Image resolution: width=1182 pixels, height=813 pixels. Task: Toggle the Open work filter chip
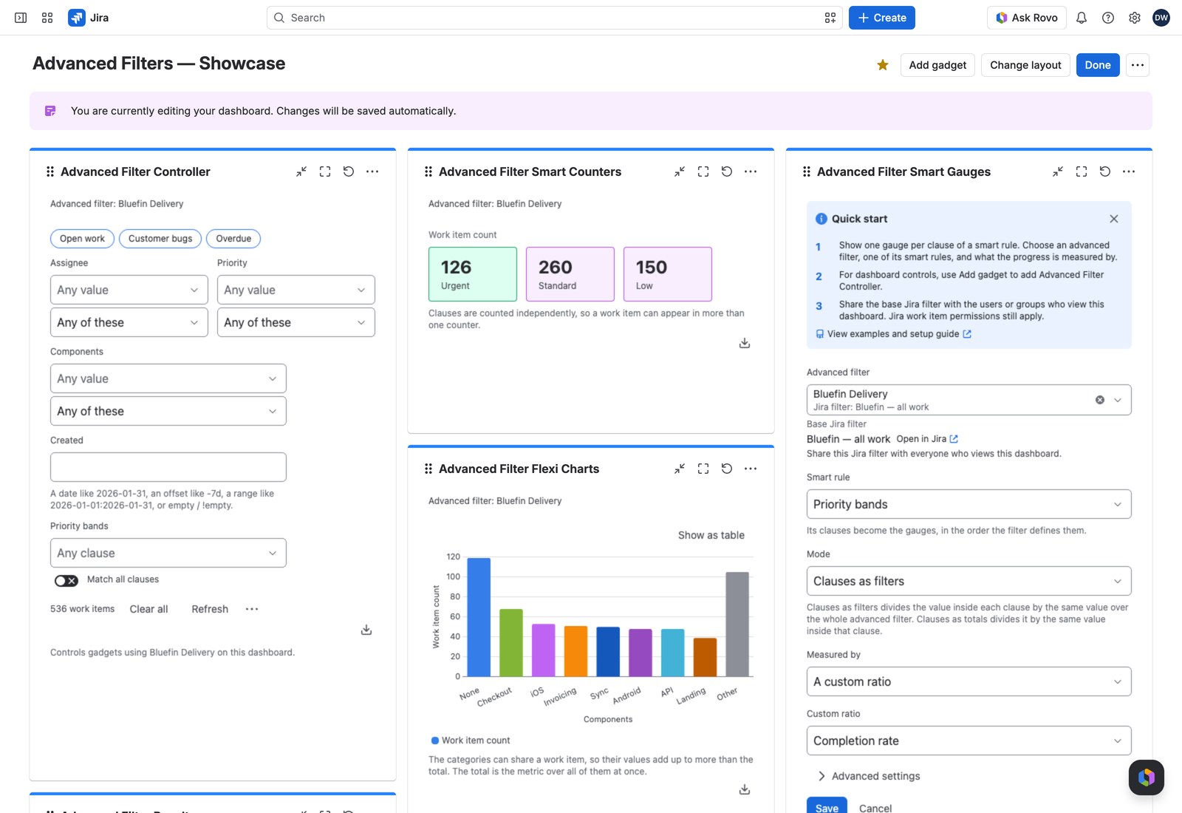coord(82,239)
